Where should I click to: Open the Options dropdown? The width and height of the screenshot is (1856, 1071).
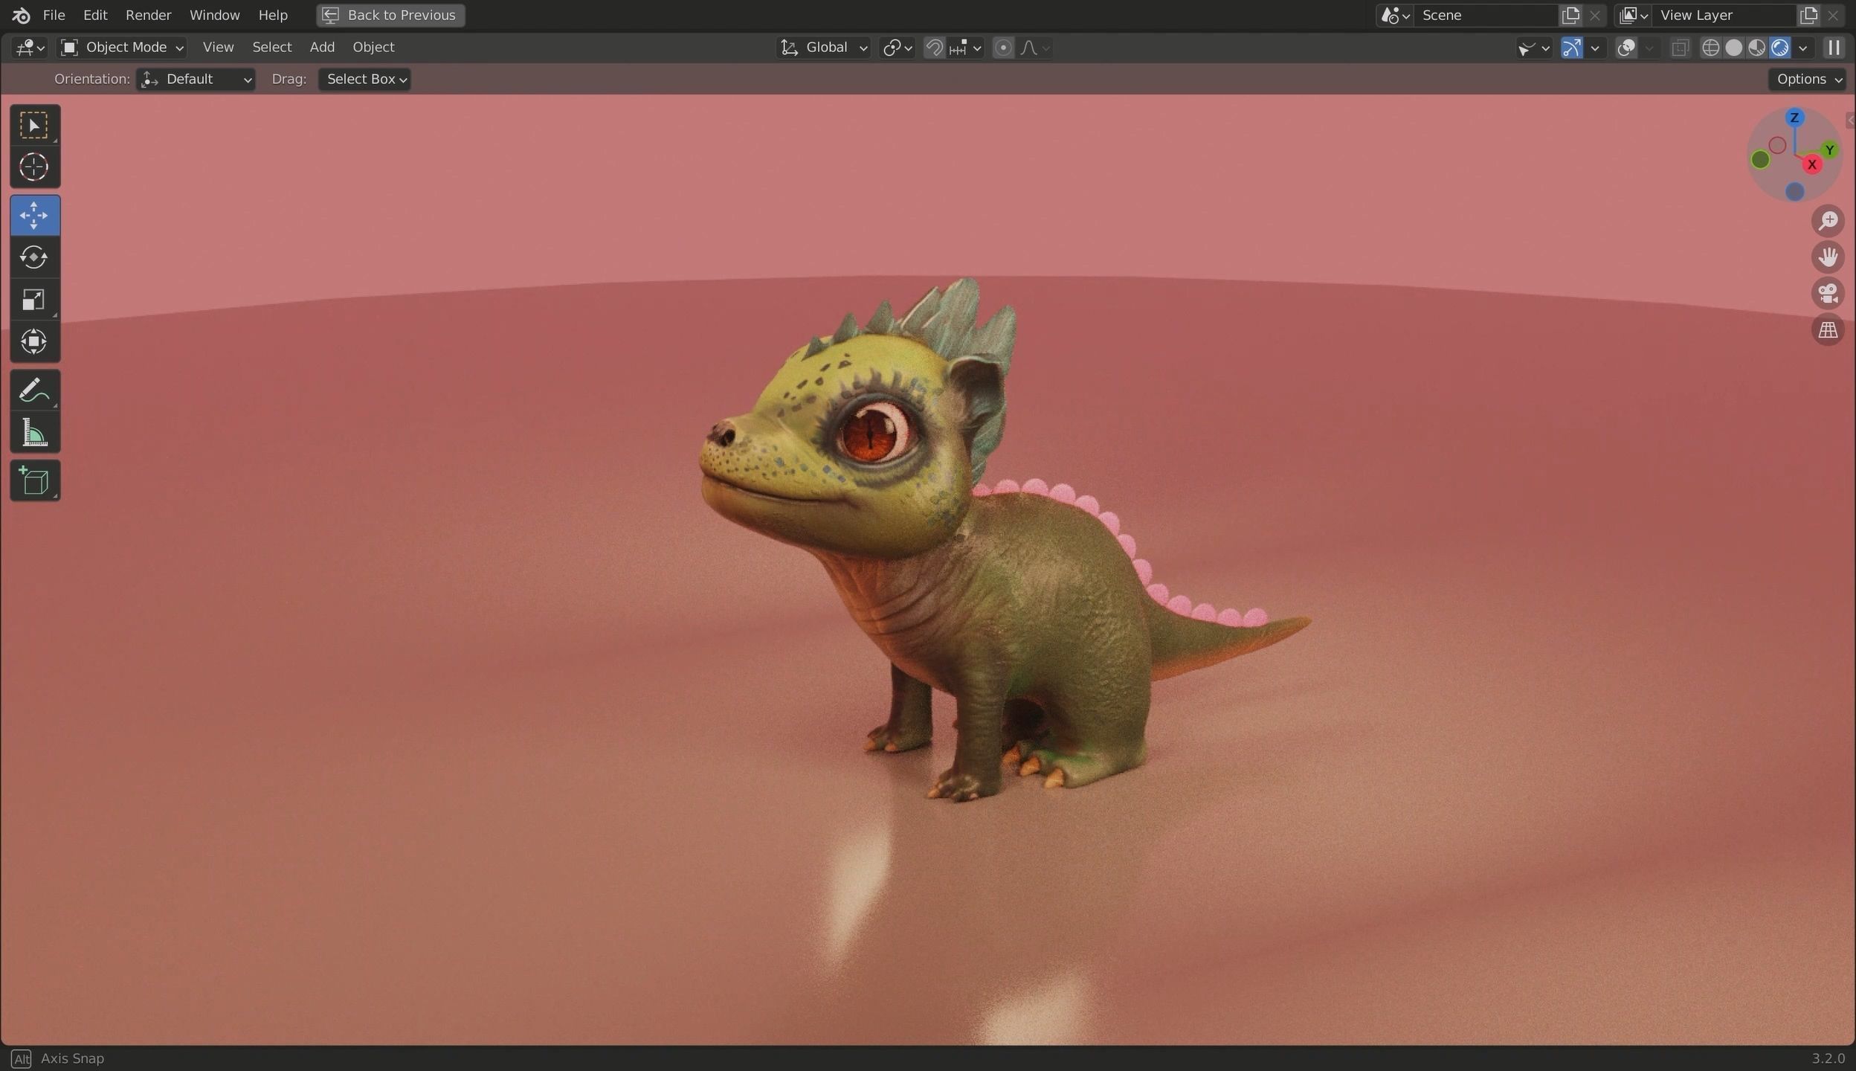[1807, 80]
